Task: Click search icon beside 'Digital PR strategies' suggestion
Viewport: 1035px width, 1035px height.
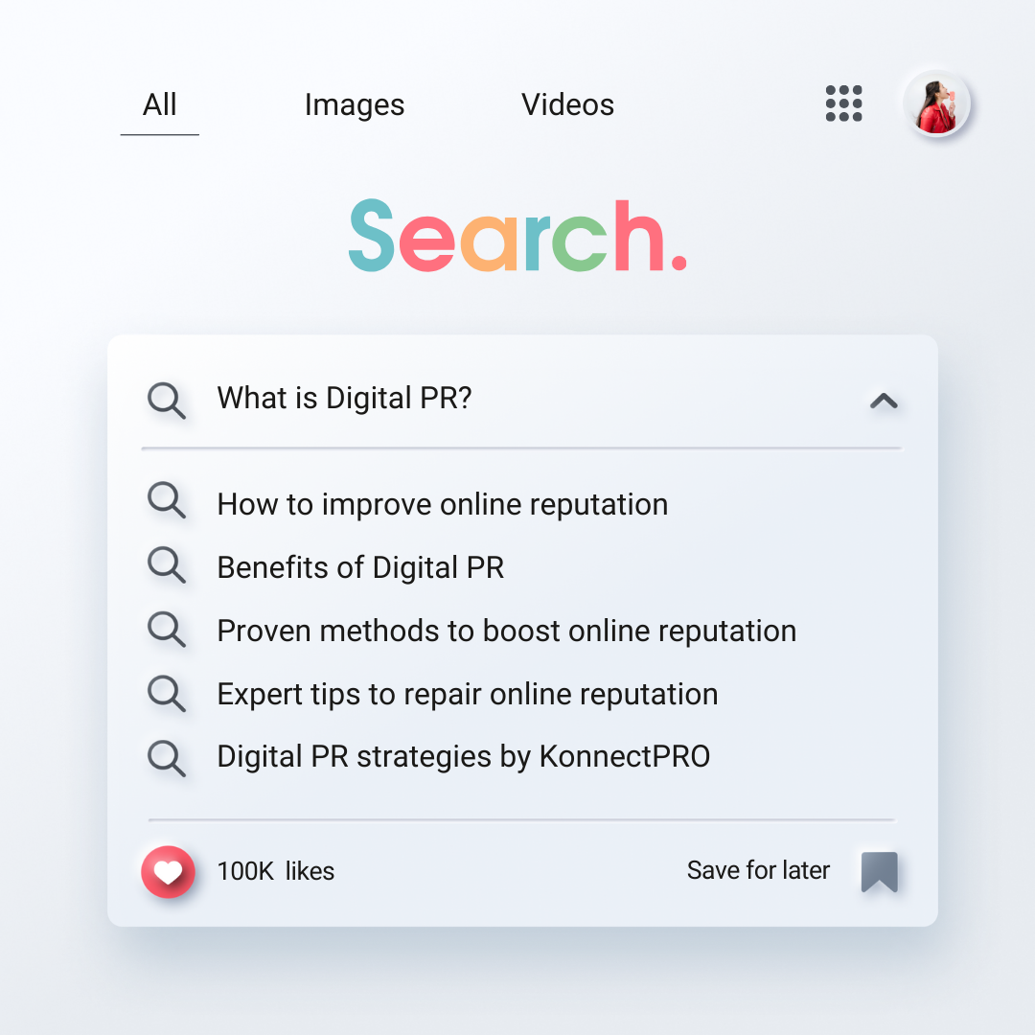Action: [x=166, y=757]
